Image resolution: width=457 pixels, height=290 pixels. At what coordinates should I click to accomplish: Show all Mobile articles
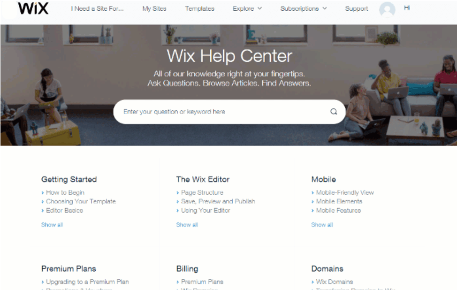coord(322,225)
